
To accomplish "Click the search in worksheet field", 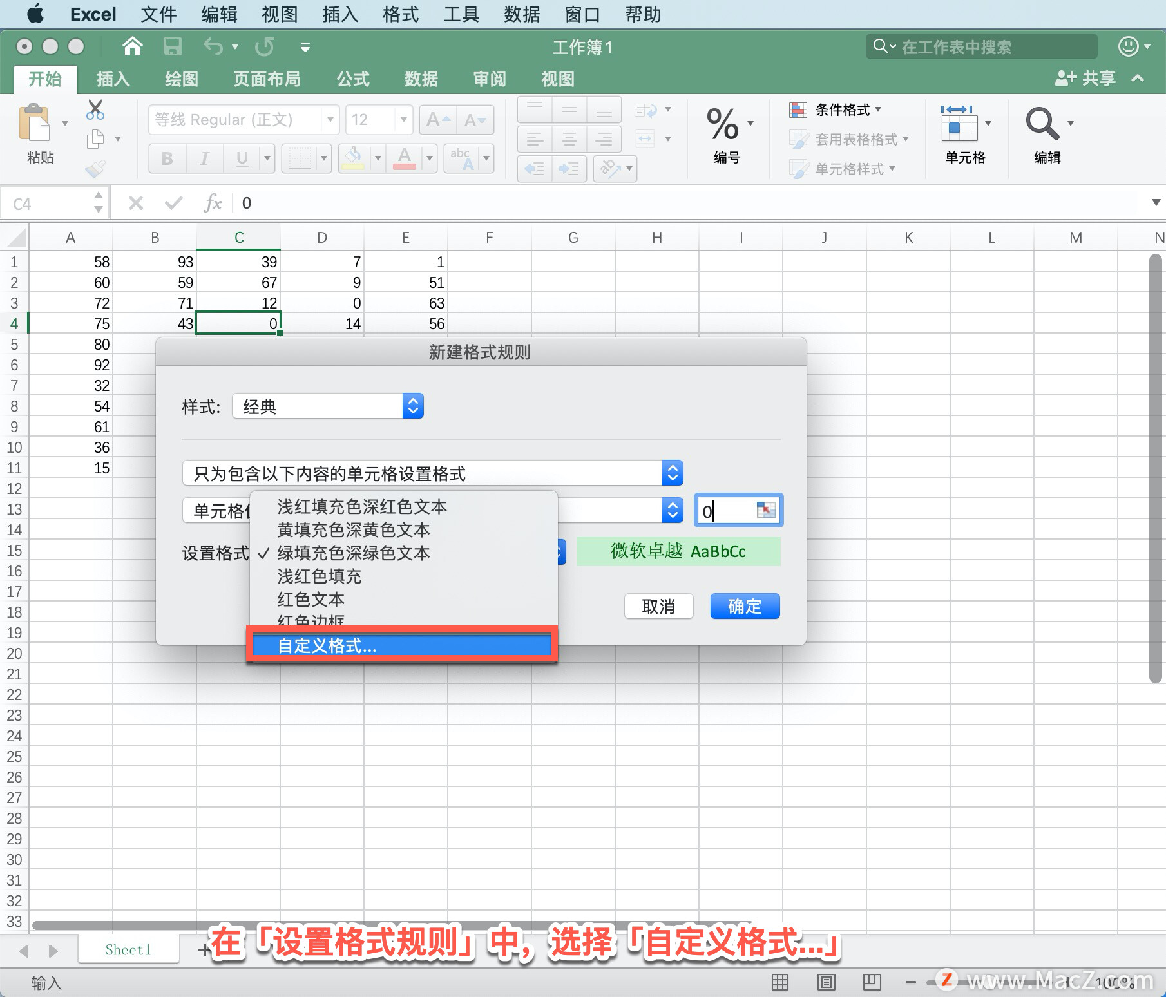I will 981,46.
